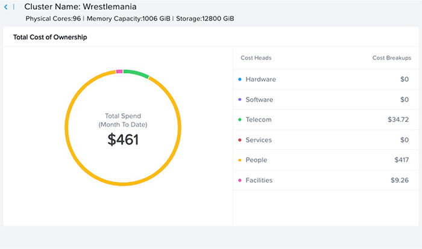Click the pink Facilities segment of donut chart
This screenshot has height=249, width=422.
pyautogui.click(x=119, y=72)
